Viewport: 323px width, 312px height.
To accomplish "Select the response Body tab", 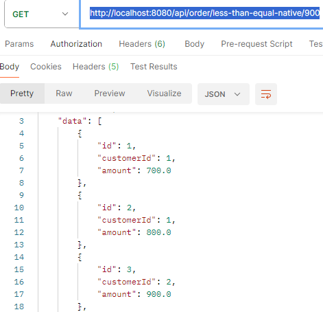I will [x=10, y=67].
